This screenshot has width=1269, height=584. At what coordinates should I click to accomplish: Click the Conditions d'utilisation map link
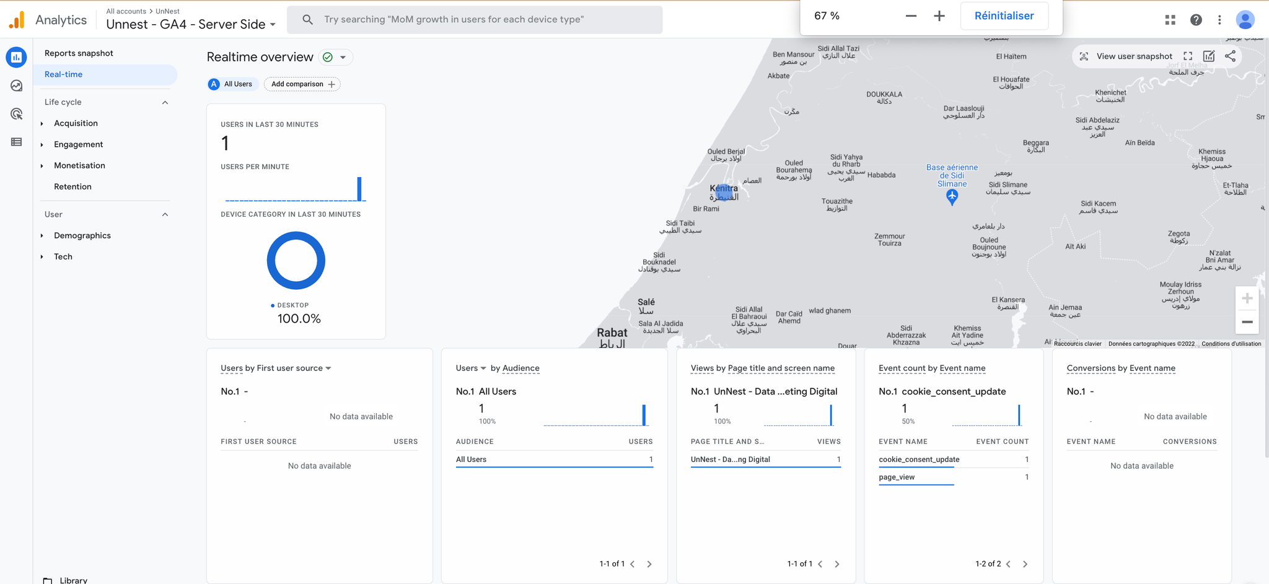[1231, 344]
